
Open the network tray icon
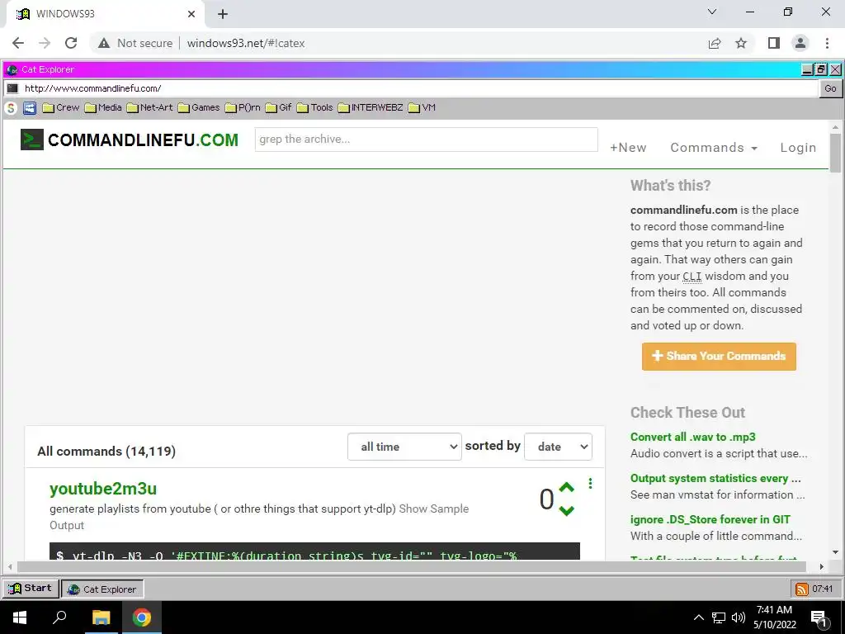[719, 617]
